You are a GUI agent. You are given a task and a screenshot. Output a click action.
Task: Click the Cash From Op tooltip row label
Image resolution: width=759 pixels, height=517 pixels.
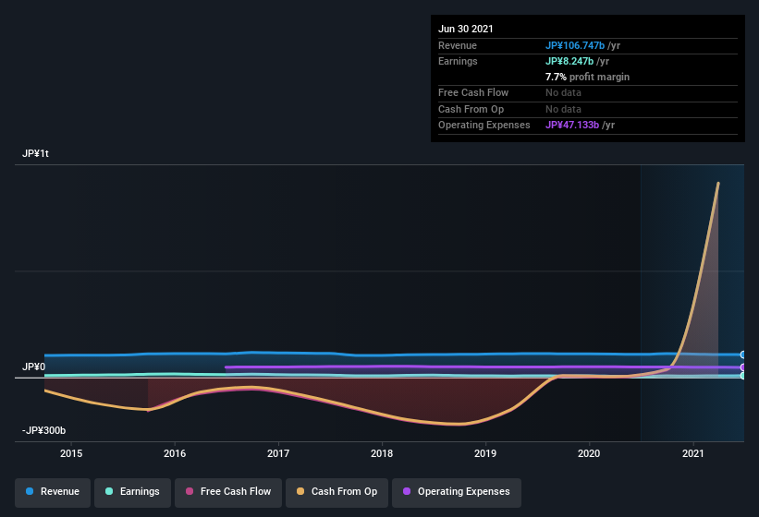(x=471, y=109)
